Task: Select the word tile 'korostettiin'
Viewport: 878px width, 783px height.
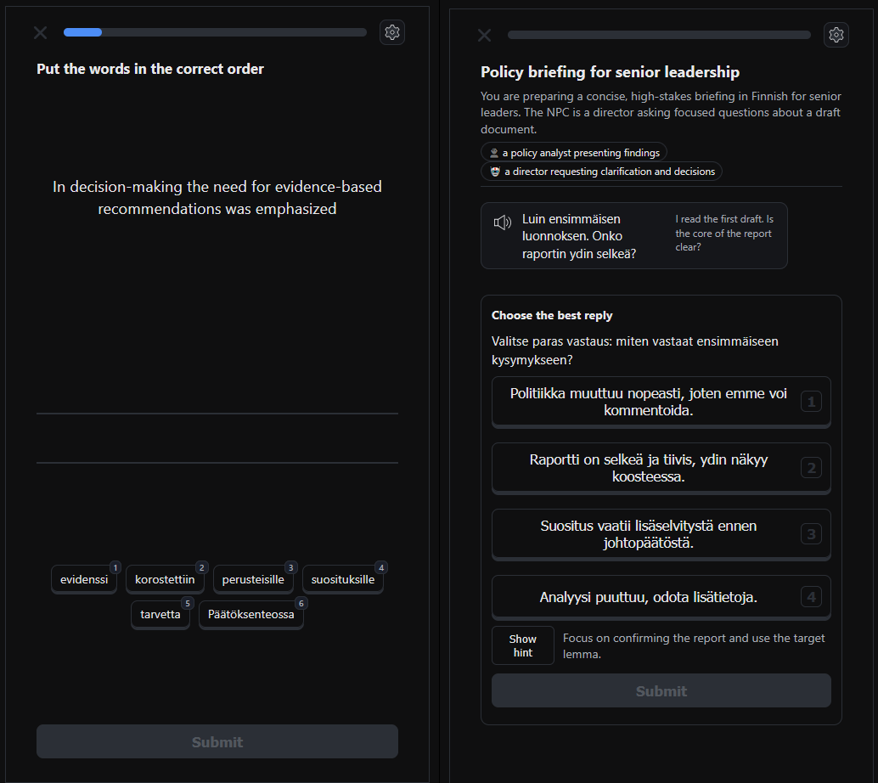Action: 165,580
